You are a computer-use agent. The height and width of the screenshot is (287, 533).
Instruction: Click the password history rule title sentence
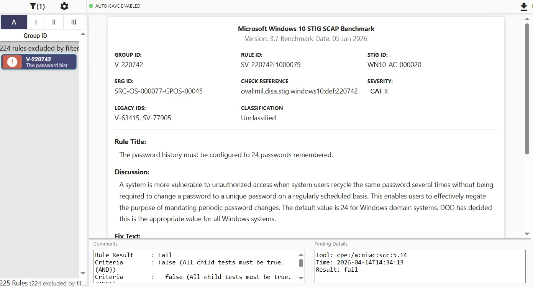coord(226,155)
